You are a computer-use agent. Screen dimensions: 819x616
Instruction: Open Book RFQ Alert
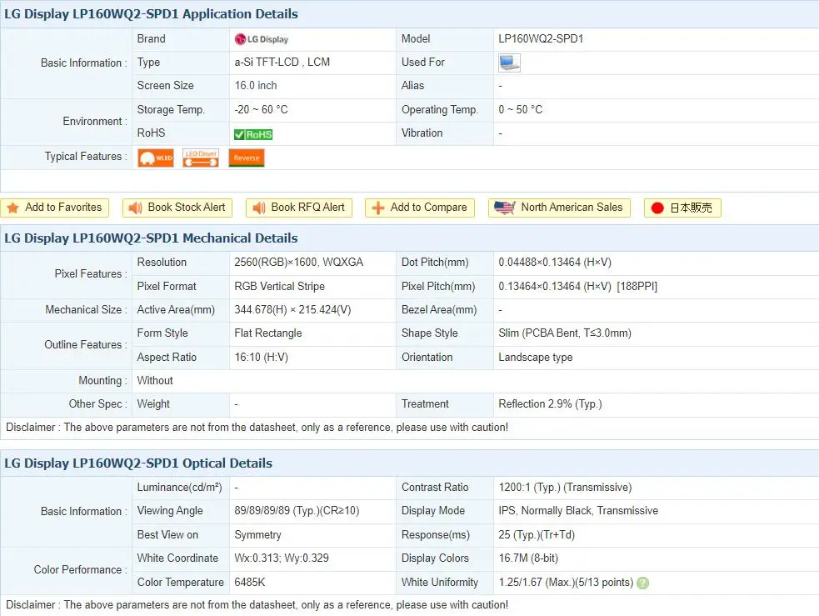tap(299, 208)
